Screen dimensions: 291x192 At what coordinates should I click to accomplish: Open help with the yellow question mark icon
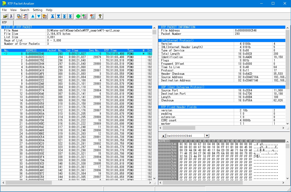pyautogui.click(x=100, y=16)
